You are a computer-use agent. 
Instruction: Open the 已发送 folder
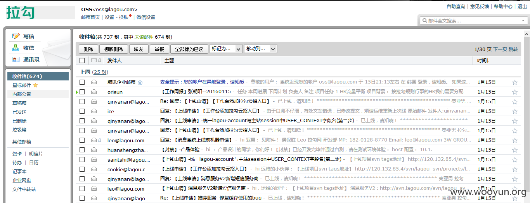pos(19,112)
